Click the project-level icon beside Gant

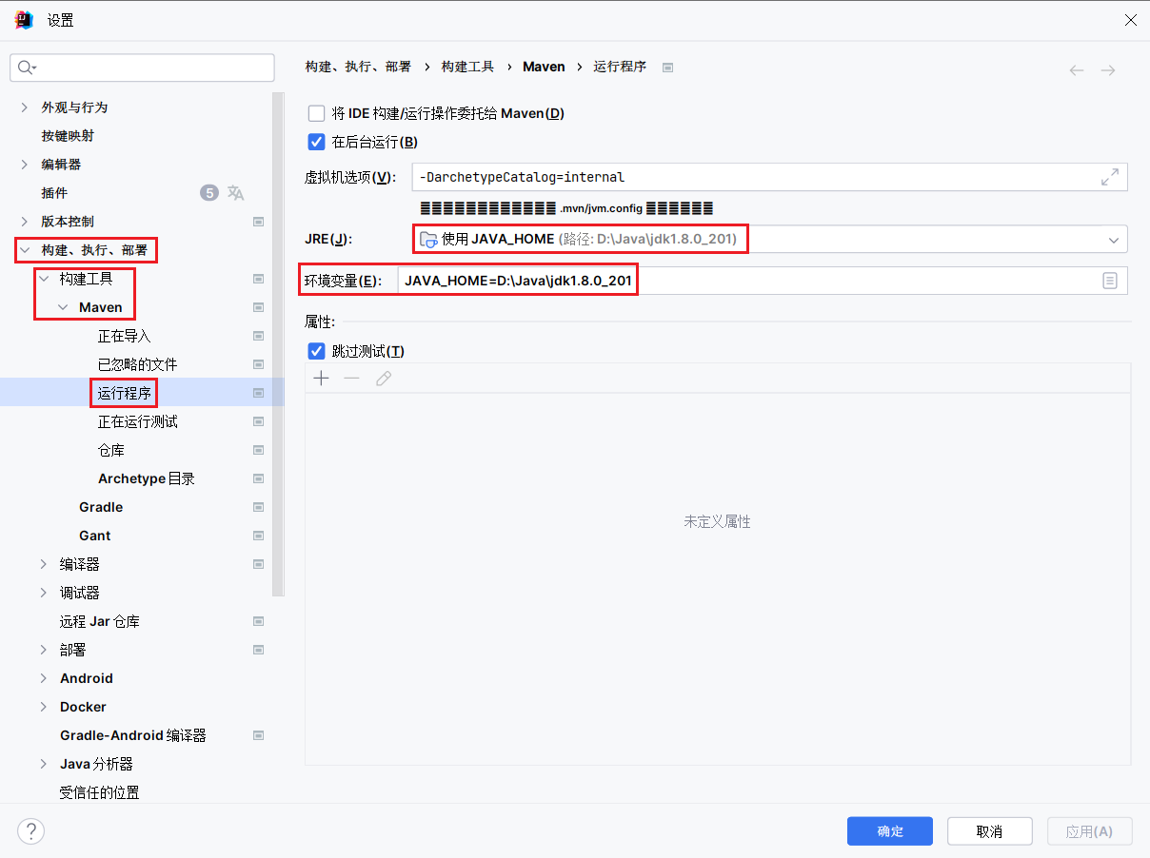pos(258,536)
